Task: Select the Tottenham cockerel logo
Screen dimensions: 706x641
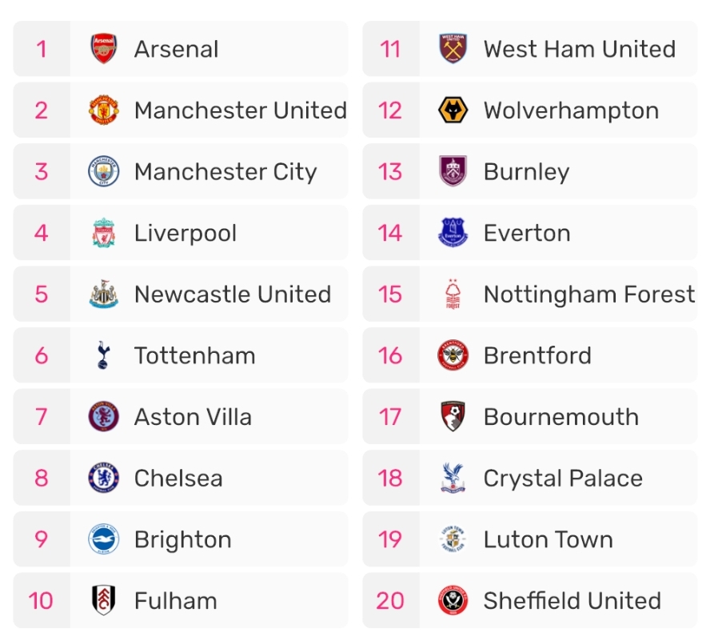Action: [x=104, y=356]
